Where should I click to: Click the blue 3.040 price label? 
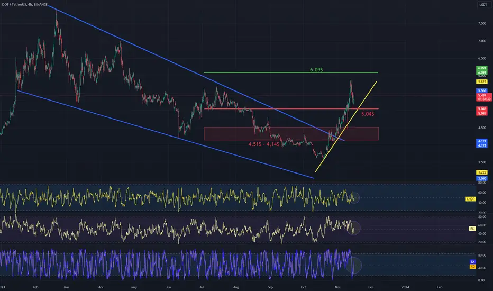pos(482,178)
